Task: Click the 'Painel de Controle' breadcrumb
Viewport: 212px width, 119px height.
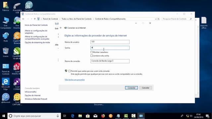Action: click(x=50, y=19)
